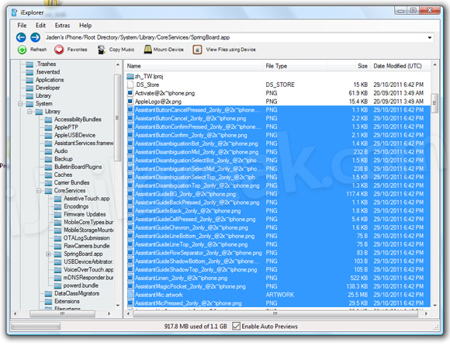Click the Backup folder icon in tree
This screenshot has height=346, width=450.
(49, 159)
